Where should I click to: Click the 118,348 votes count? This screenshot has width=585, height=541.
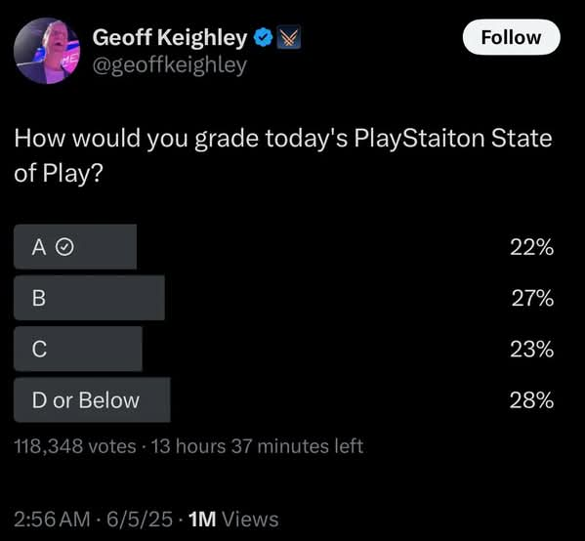tap(75, 446)
